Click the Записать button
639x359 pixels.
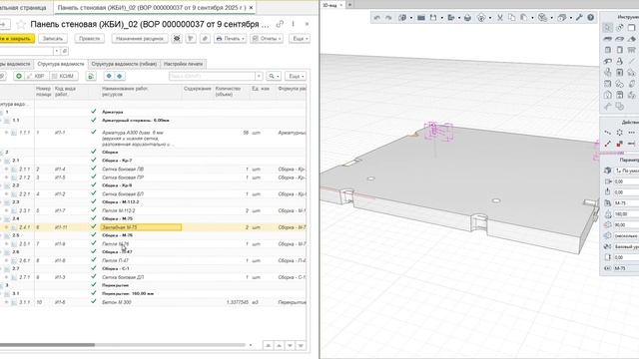coord(53,39)
